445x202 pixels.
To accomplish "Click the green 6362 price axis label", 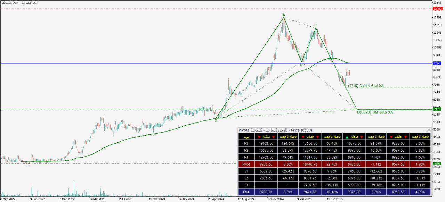I will pos(437,109).
